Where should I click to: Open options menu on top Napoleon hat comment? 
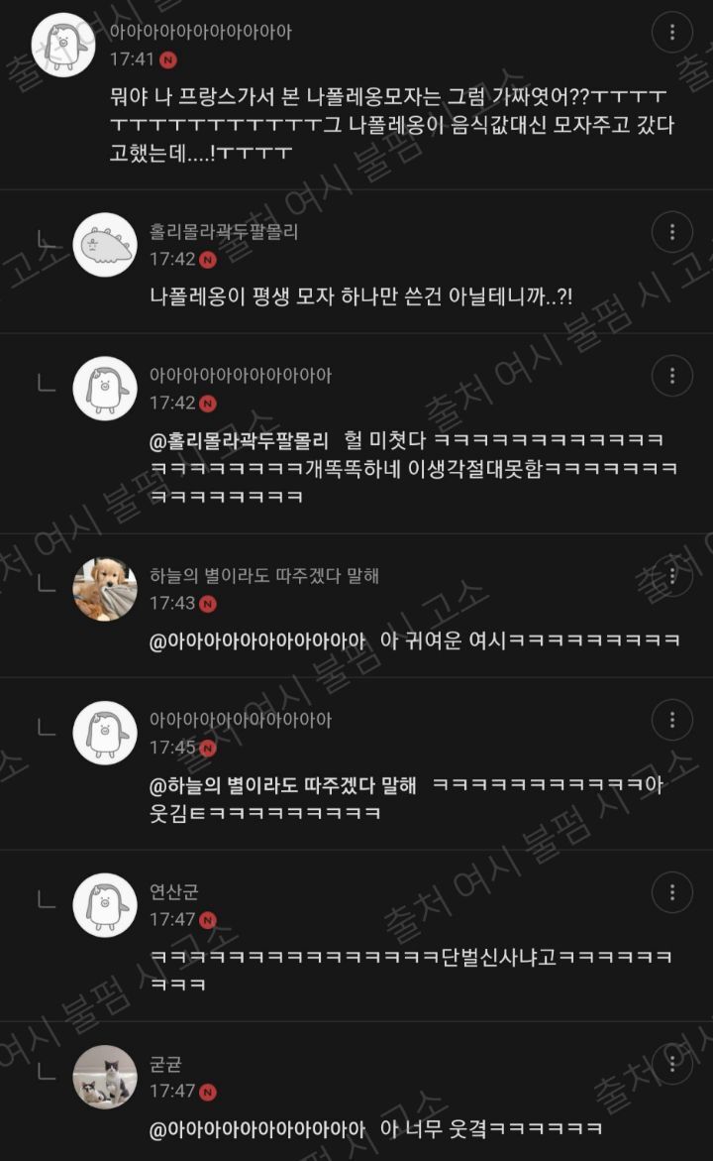point(671,32)
